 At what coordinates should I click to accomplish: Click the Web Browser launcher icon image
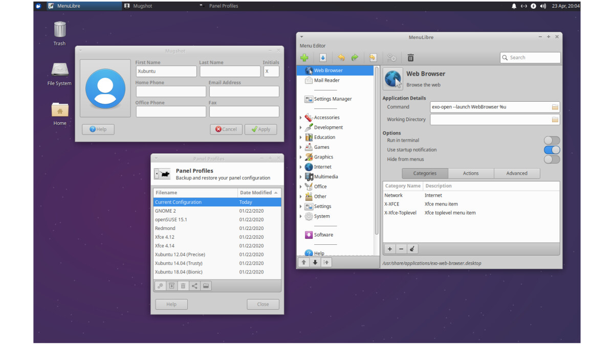(393, 79)
